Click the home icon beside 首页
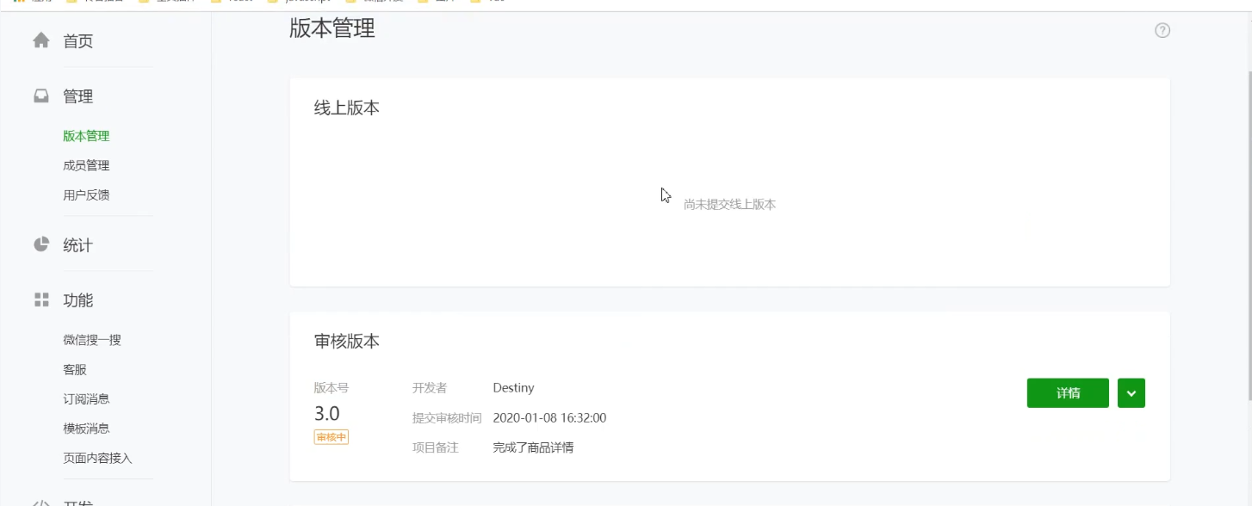 pyautogui.click(x=40, y=40)
